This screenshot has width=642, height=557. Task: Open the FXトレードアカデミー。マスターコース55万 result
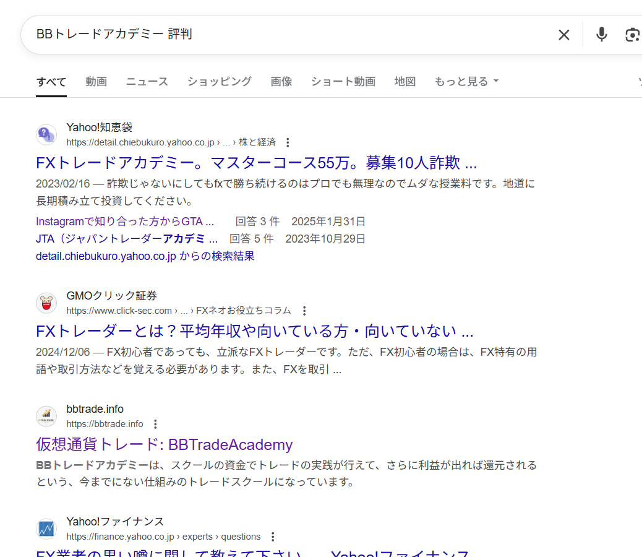[x=256, y=163]
